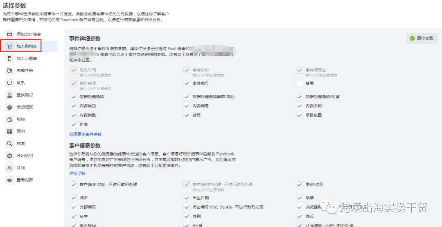
Task: Toggle the 邮箱 checkbox
Action: coord(300,198)
